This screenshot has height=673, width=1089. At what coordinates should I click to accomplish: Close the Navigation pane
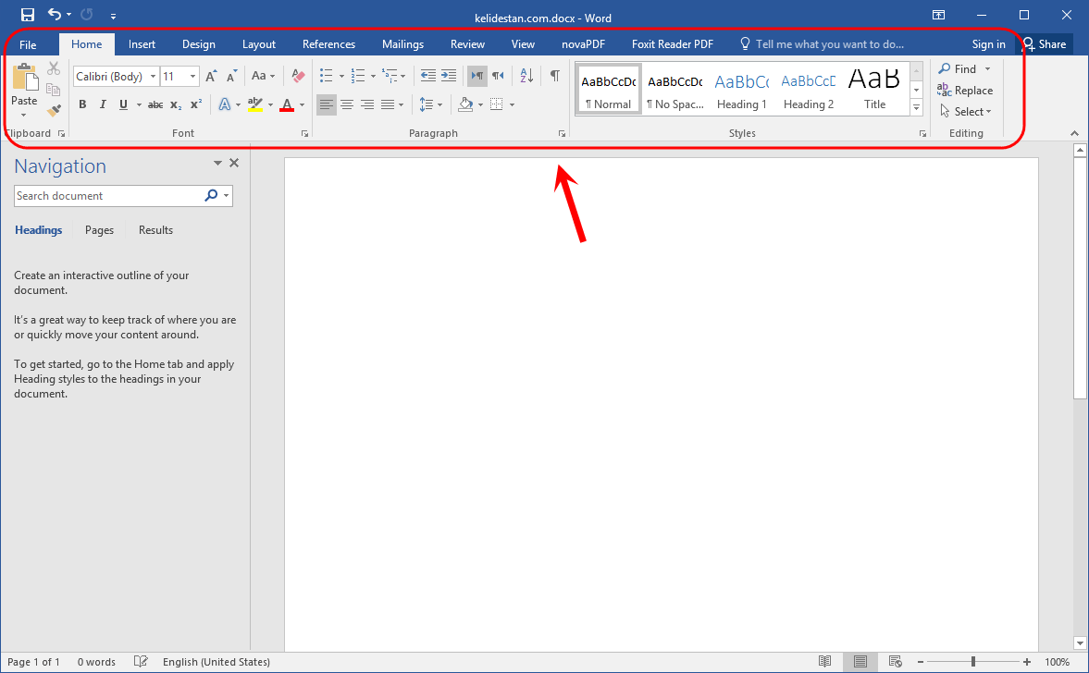pos(234,163)
